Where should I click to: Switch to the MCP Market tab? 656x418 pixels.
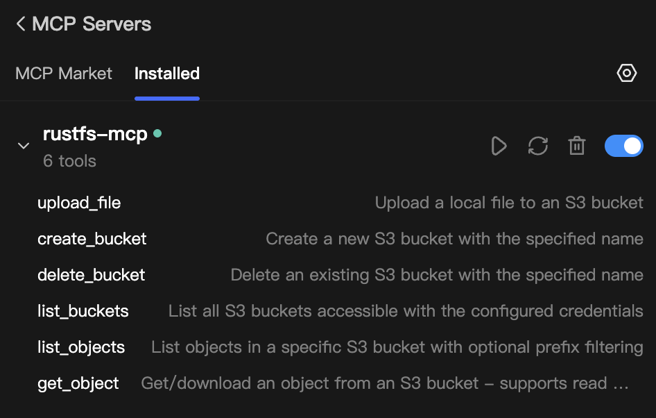pos(63,73)
